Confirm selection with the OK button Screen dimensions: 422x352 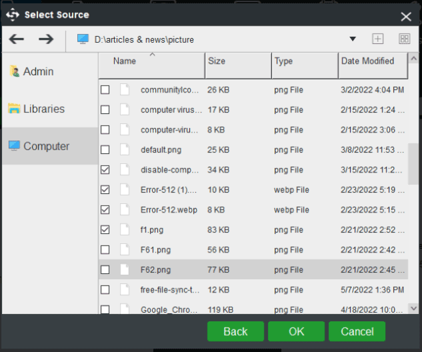tap(296, 331)
